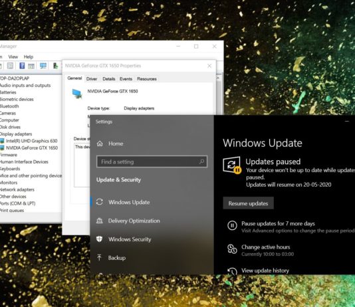Click the Intel UHD Graphics 630 adapter icon
The height and width of the screenshot is (307, 355).
pos(2,141)
